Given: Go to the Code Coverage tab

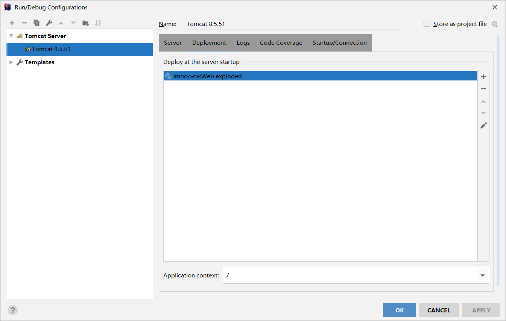Looking at the screenshot, I should (x=281, y=43).
